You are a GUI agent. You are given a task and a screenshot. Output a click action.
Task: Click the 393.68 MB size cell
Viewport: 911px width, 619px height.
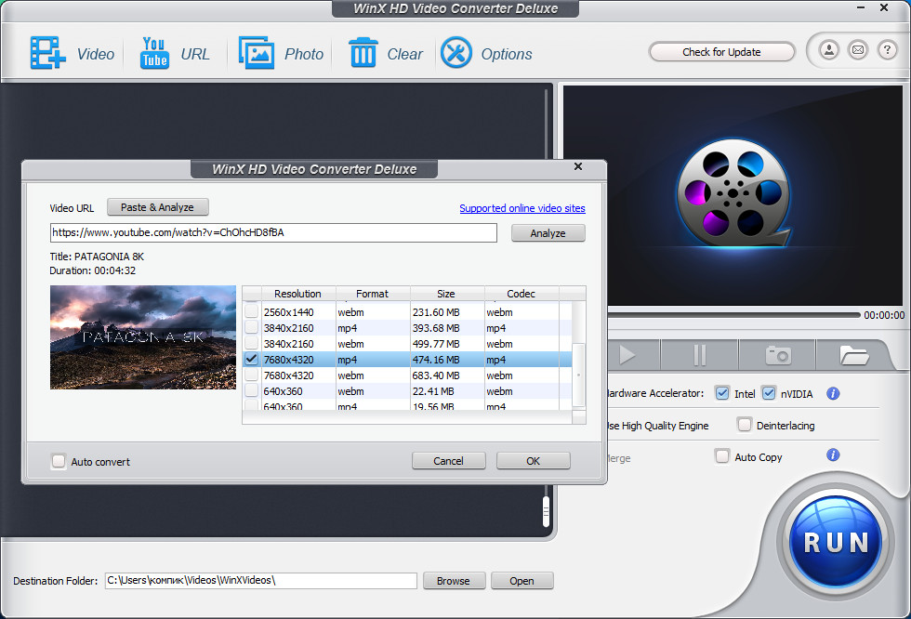click(x=447, y=328)
